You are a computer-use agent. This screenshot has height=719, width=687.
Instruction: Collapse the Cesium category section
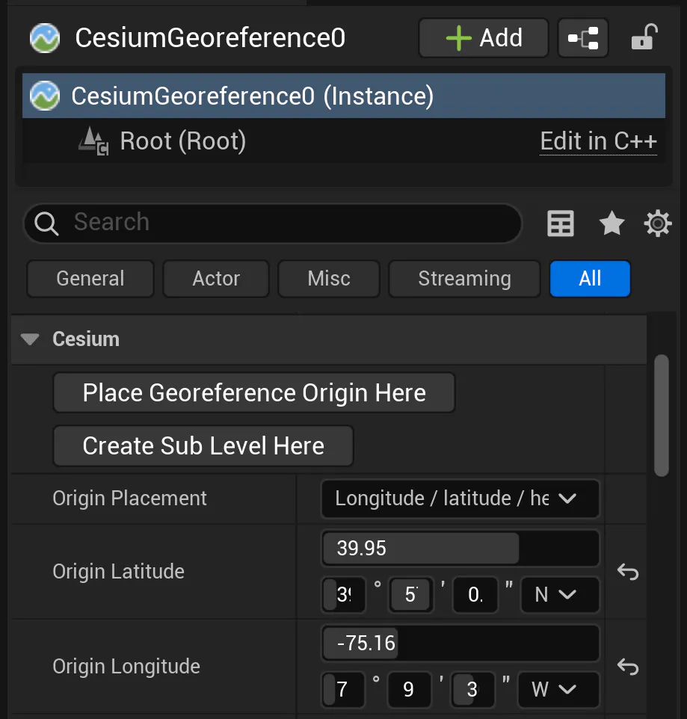(30, 339)
